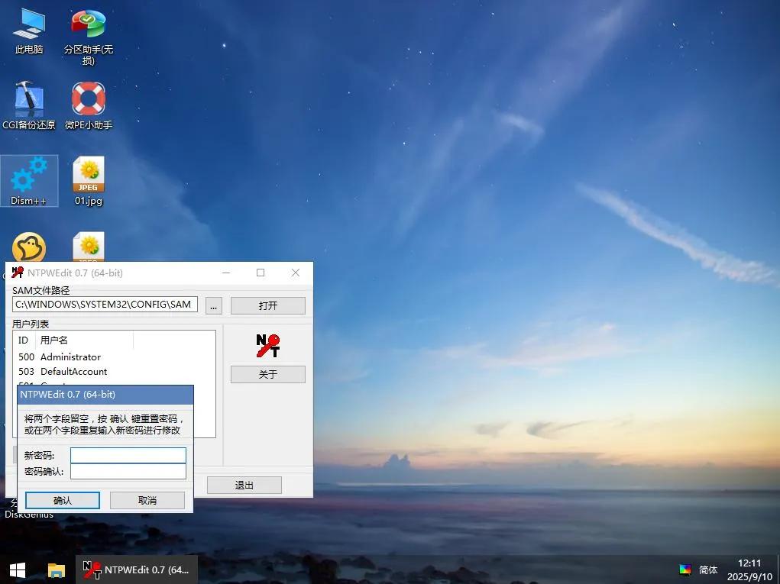Open the 此电脑 desktop icon
The height and width of the screenshot is (584, 780).
29,24
